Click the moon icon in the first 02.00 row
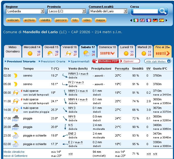The width and height of the screenshot is (174, 159). [x=16, y=75]
